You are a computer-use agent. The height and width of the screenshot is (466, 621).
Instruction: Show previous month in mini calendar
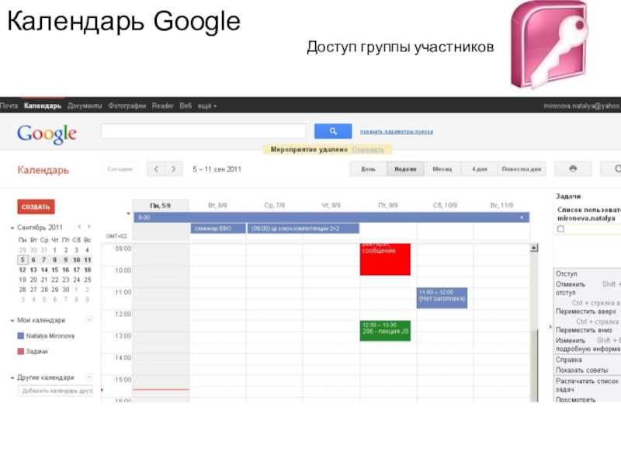[79, 227]
